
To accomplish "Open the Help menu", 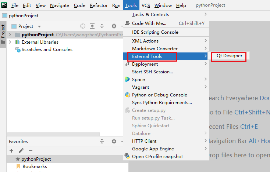I will (x=181, y=6).
